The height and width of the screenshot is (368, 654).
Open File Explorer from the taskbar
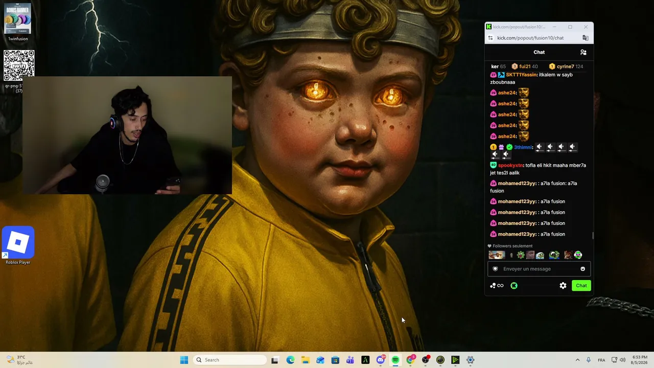click(x=305, y=360)
